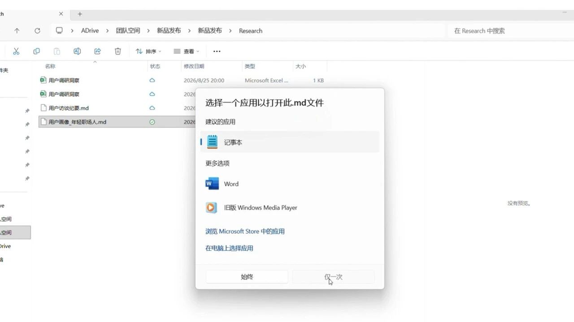Click the PC monitor icon in address bar

pyautogui.click(x=59, y=30)
